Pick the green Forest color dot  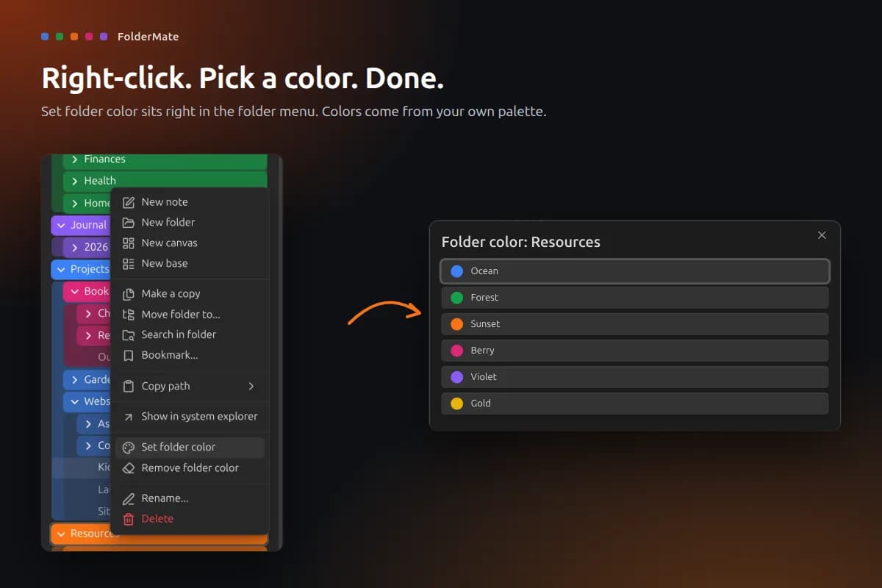tap(456, 298)
